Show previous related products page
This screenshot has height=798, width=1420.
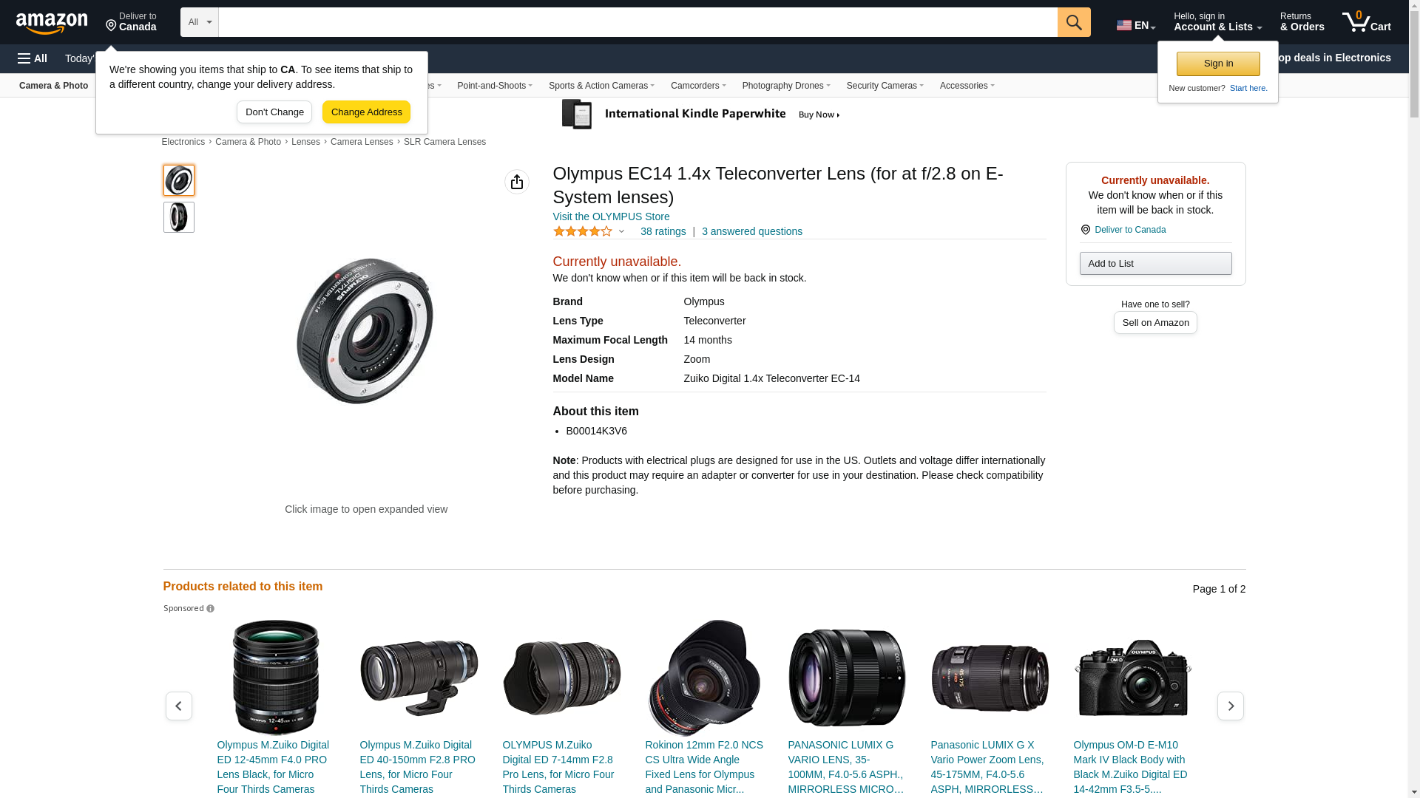point(179,706)
